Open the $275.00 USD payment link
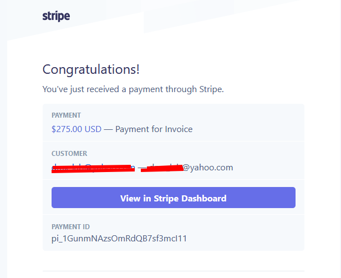341x278 pixels. pos(77,129)
